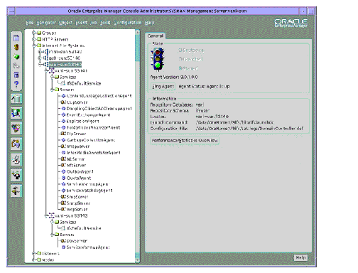Click the ExpirationAgent icon in the tree

pos(63,121)
